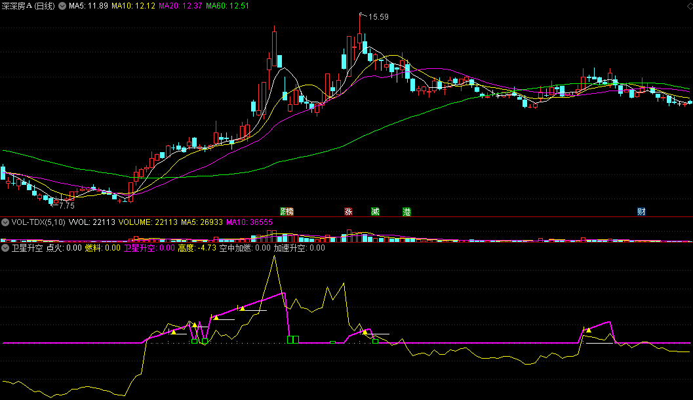The width and height of the screenshot is (693, 400).
Task: Select the green MA60: 12.51 label
Action: pyautogui.click(x=228, y=6)
